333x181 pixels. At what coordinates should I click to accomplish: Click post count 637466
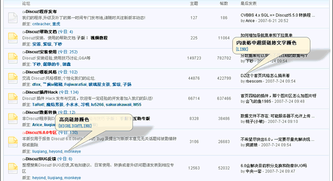[x=224, y=99]
